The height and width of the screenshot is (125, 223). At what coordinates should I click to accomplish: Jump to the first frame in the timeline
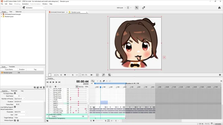(x=47, y=82)
